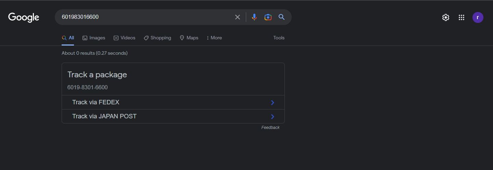Open Google Lens camera search
The image size is (493, 170).
point(268,17)
